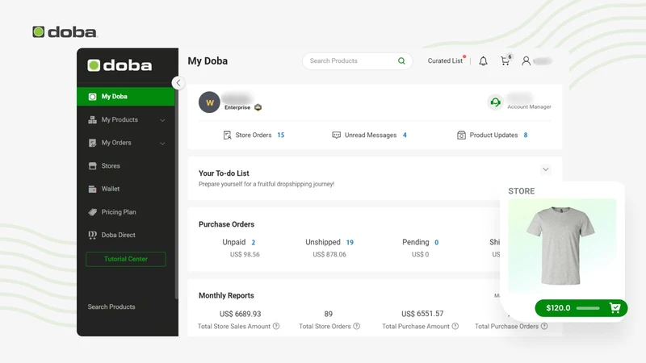The height and width of the screenshot is (363, 646).
Task: Expand the My Orders submenu chevron
Action: (x=162, y=144)
